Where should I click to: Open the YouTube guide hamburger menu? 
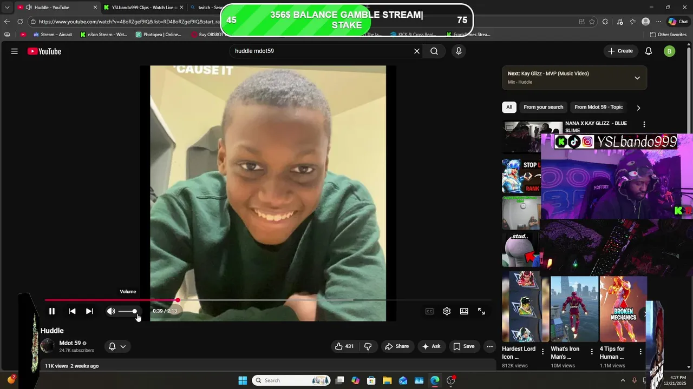[x=15, y=51]
